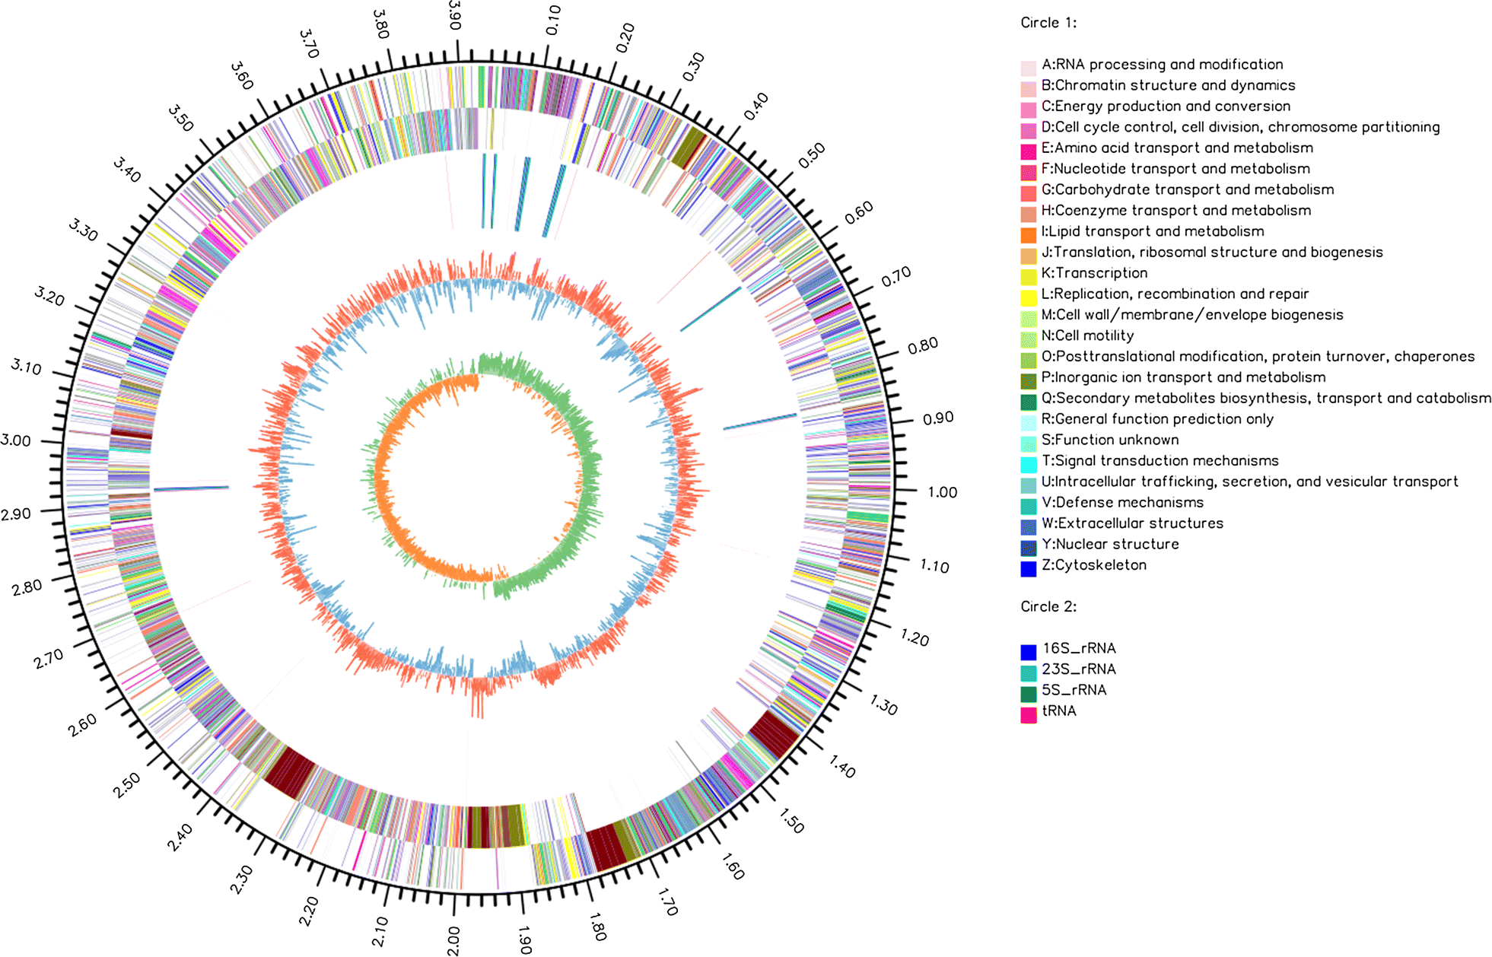This screenshot has width=1492, height=957.
Task: Click the 'S:Function unknown' legend label
Action: (1110, 440)
